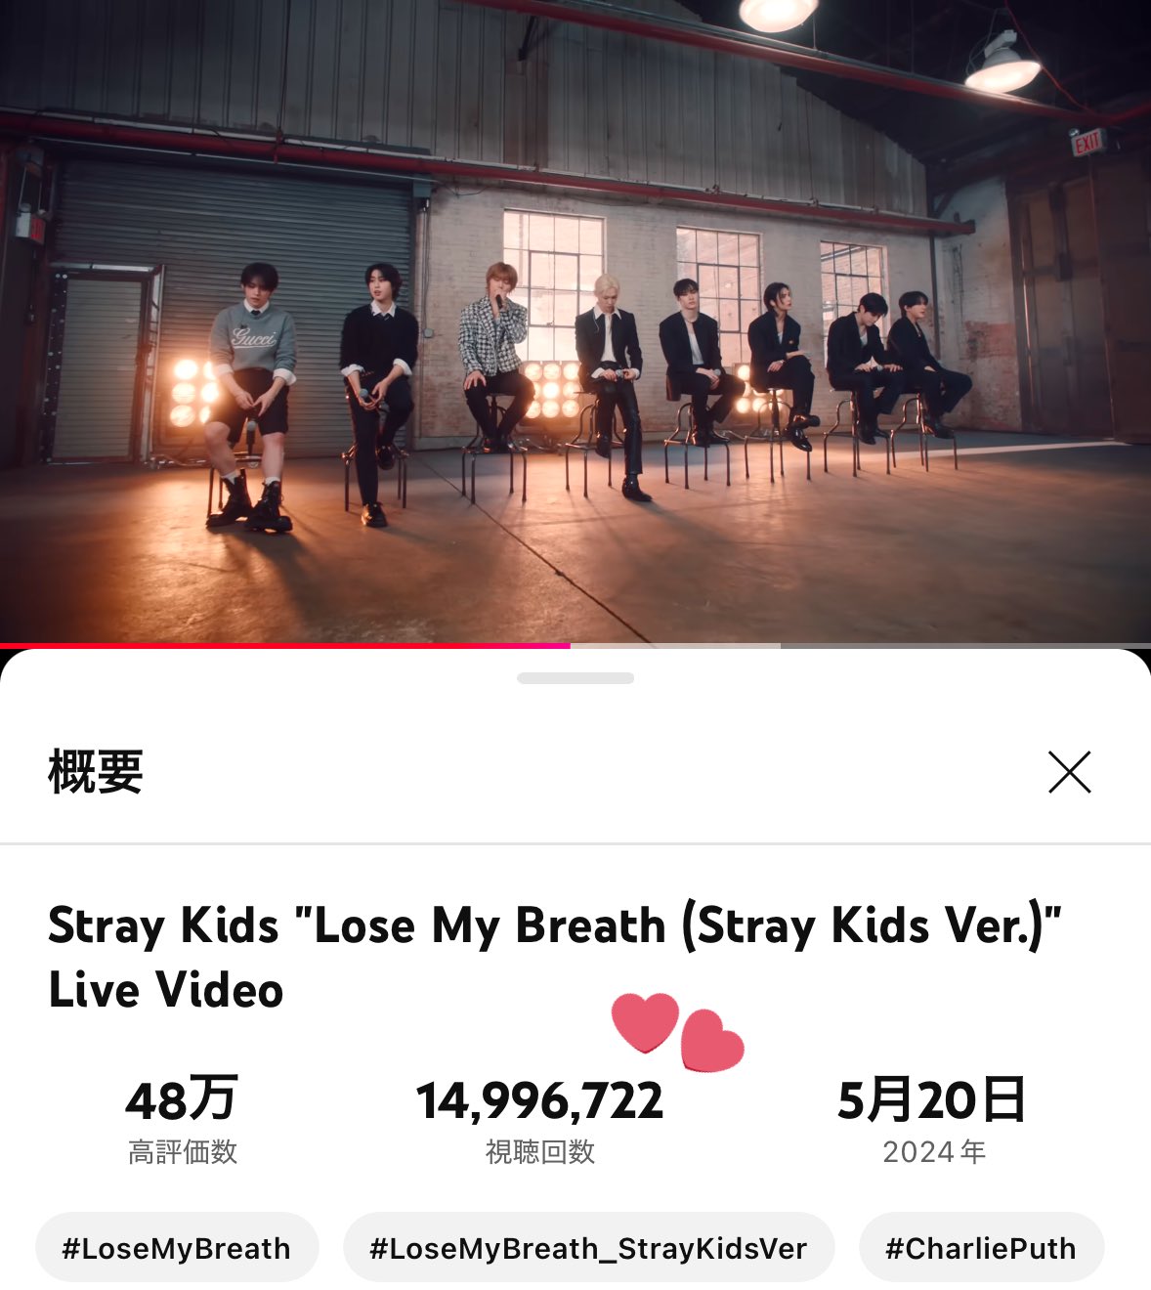Viewport: 1151px width, 1290px height.
Task: Click the buffered gray portion of progress bar
Action: (x=675, y=645)
